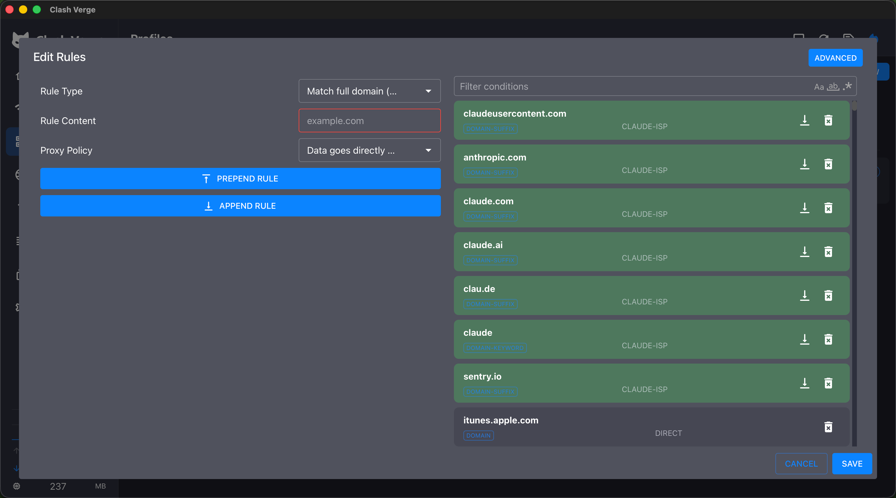Delete the claude.com rule
Viewport: 896px width, 498px height.
click(x=828, y=208)
